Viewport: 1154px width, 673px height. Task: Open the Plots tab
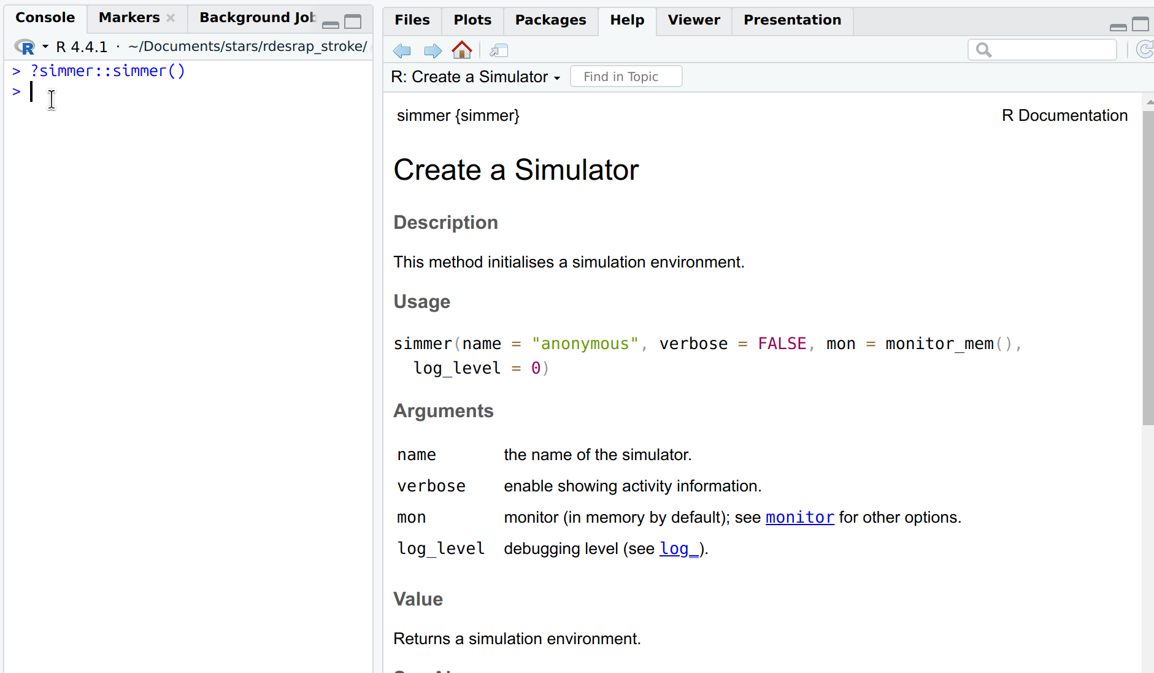pyautogui.click(x=472, y=20)
